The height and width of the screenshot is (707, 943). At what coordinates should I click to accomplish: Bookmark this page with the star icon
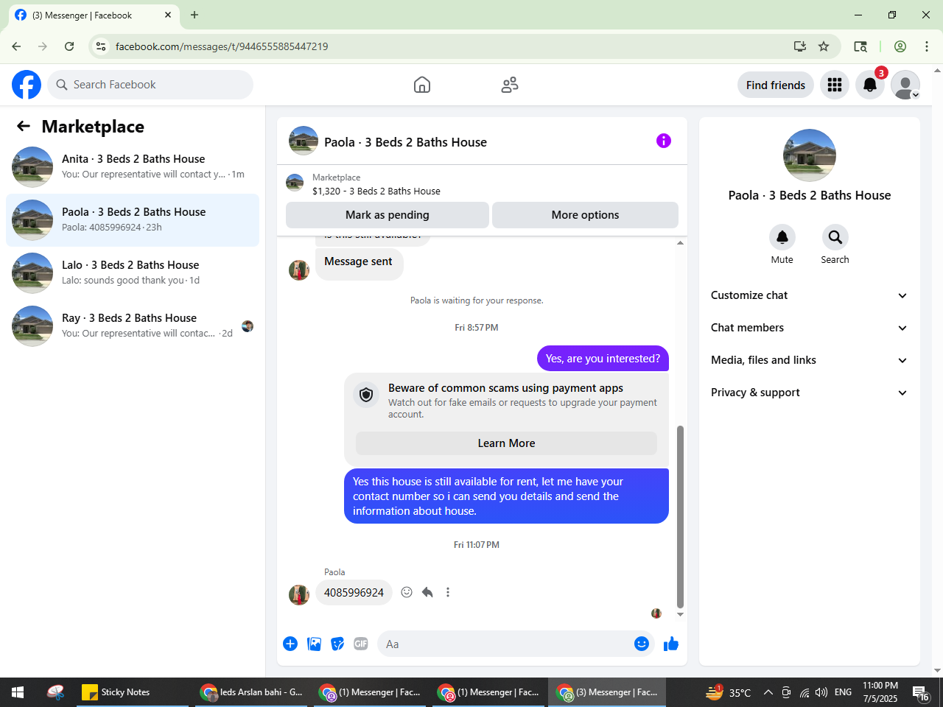[824, 46]
